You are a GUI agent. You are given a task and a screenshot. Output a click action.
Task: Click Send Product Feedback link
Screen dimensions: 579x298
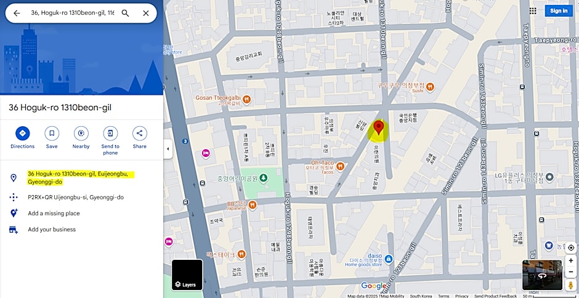tap(495, 296)
